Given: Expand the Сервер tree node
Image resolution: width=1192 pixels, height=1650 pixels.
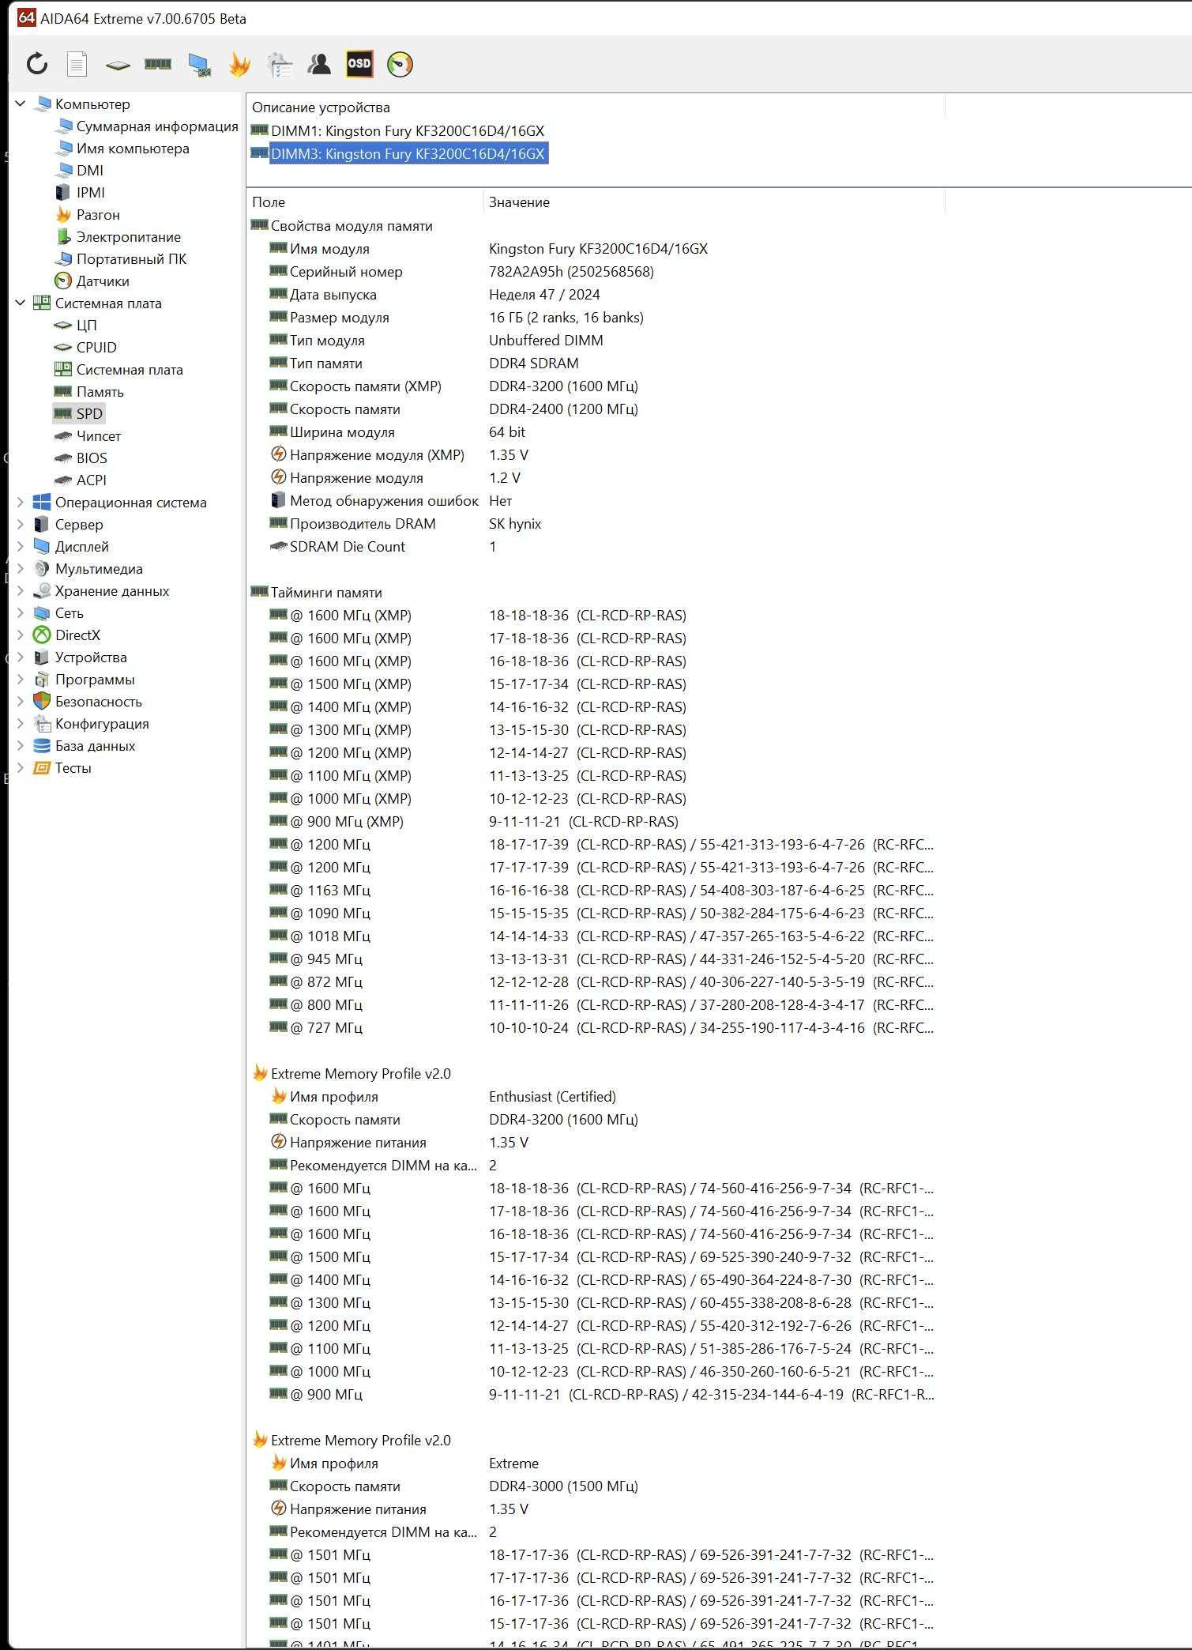Looking at the screenshot, I should click(21, 524).
